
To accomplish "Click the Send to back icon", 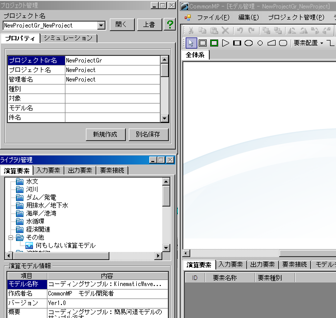I will 278,30.
